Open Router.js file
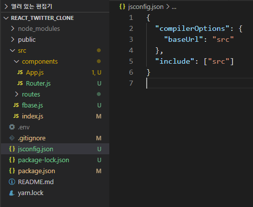The height and width of the screenshot is (207, 253). [x=38, y=84]
